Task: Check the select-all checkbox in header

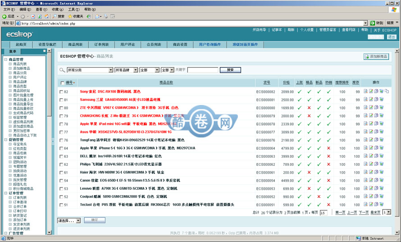Action: pos(62,83)
